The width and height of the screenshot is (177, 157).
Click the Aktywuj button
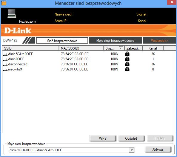(158, 150)
